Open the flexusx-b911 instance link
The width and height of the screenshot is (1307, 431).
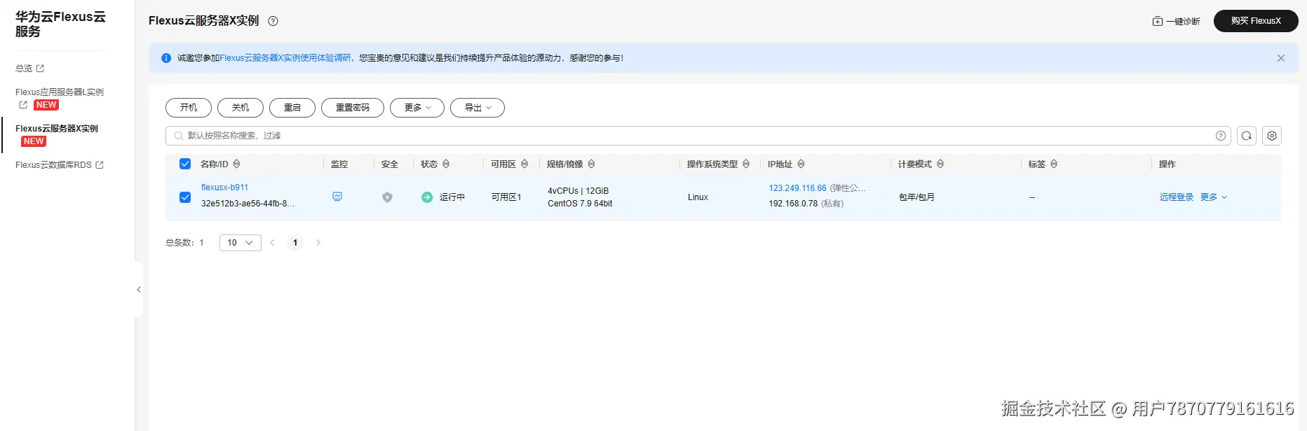[x=224, y=188]
